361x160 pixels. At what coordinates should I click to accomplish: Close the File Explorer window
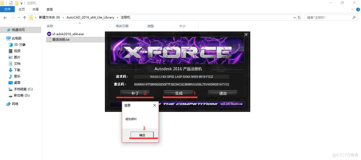pos(355,3)
